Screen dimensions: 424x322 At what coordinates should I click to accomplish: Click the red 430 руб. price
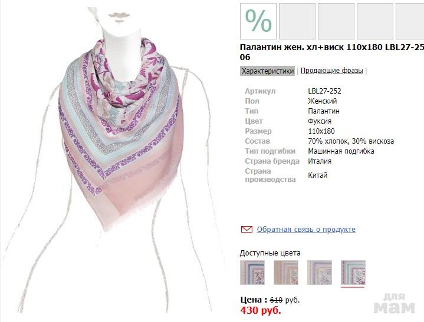tap(261, 311)
